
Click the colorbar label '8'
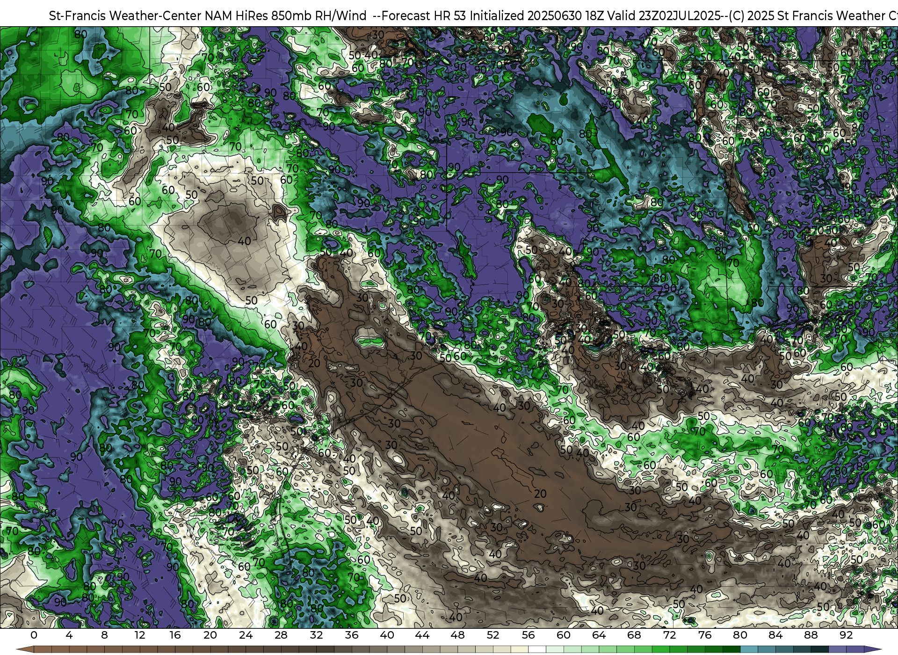pyautogui.click(x=104, y=635)
